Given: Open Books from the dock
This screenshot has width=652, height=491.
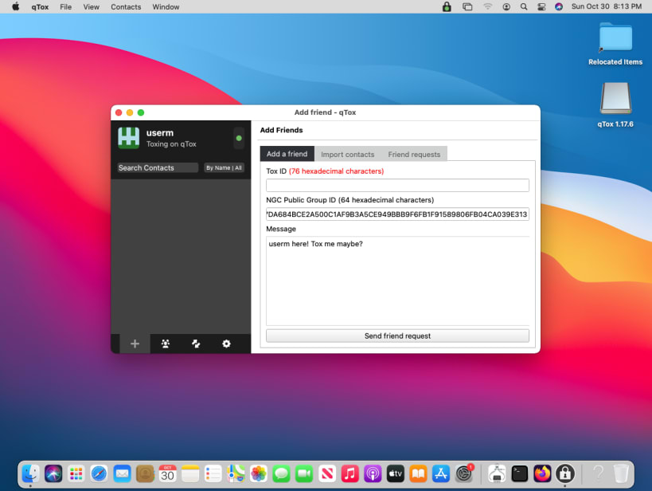Looking at the screenshot, I should click(x=418, y=473).
